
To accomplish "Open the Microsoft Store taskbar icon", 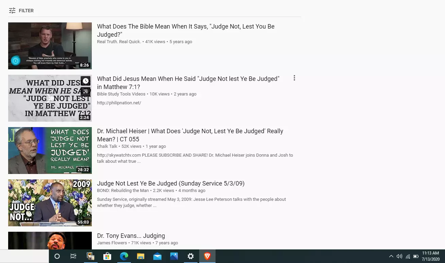I will pos(107,256).
